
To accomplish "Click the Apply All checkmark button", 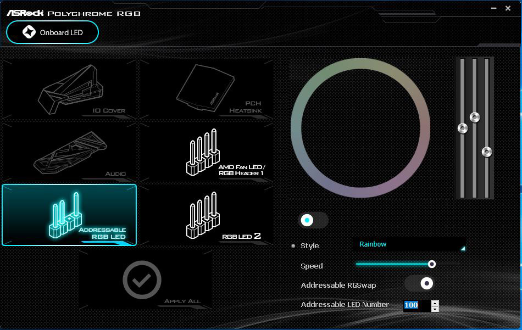I will (142, 280).
